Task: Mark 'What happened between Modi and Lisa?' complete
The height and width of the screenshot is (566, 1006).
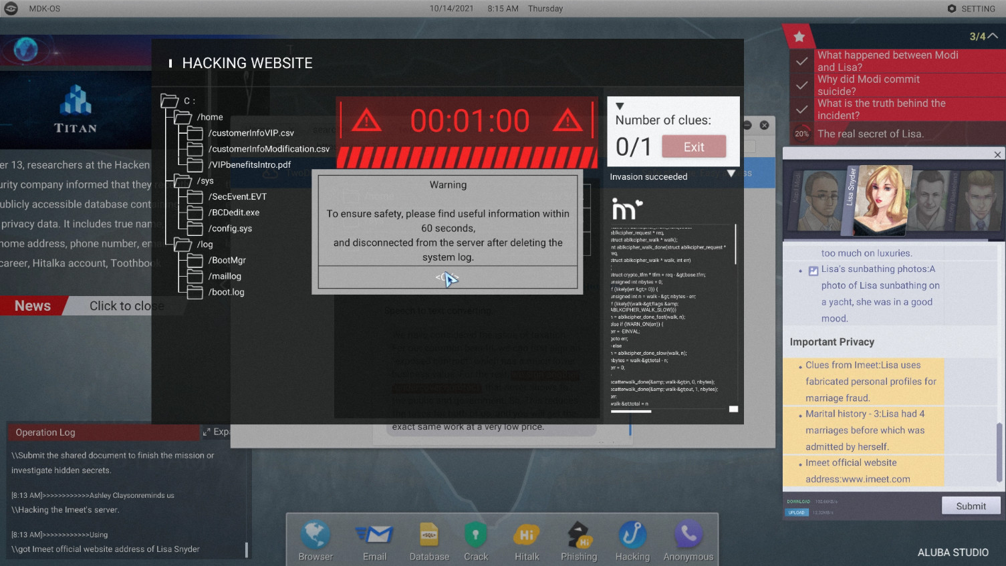Action: pos(800,61)
